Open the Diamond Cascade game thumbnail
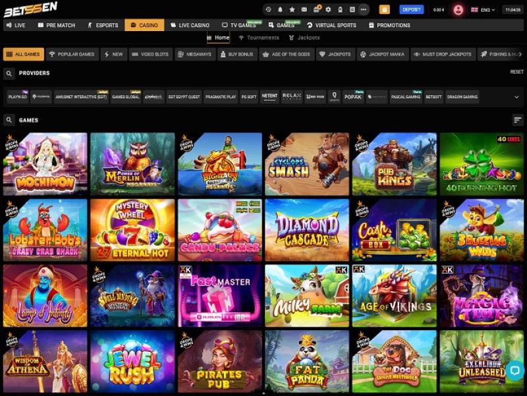The image size is (527, 396). pyautogui.click(x=306, y=230)
